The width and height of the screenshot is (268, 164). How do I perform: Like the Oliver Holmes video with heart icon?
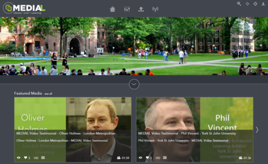click(x=26, y=158)
